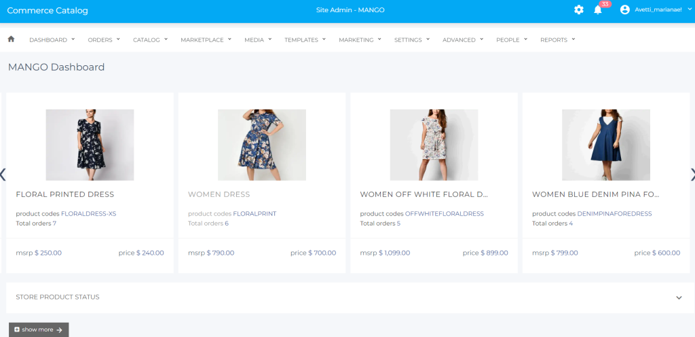This screenshot has width=695, height=337.
Task: Open the TEMPLATES menu
Action: [305, 40]
